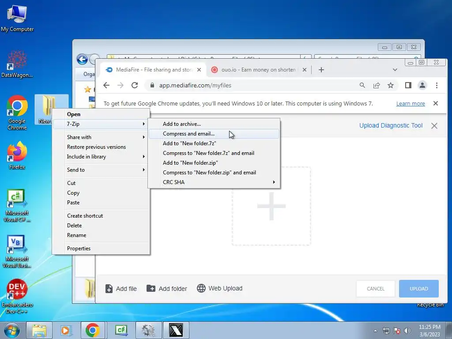Open My Computer desktop icon
452x339 pixels.
click(x=17, y=18)
